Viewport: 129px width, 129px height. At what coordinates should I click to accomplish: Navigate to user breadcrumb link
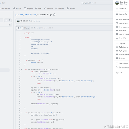pyautogui.click(x=34, y=15)
